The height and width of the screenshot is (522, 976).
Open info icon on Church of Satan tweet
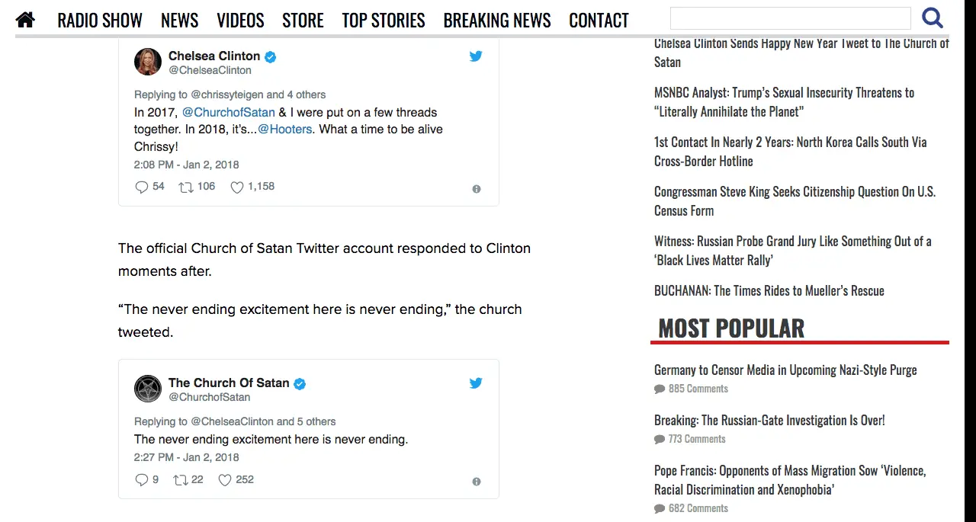click(x=477, y=482)
